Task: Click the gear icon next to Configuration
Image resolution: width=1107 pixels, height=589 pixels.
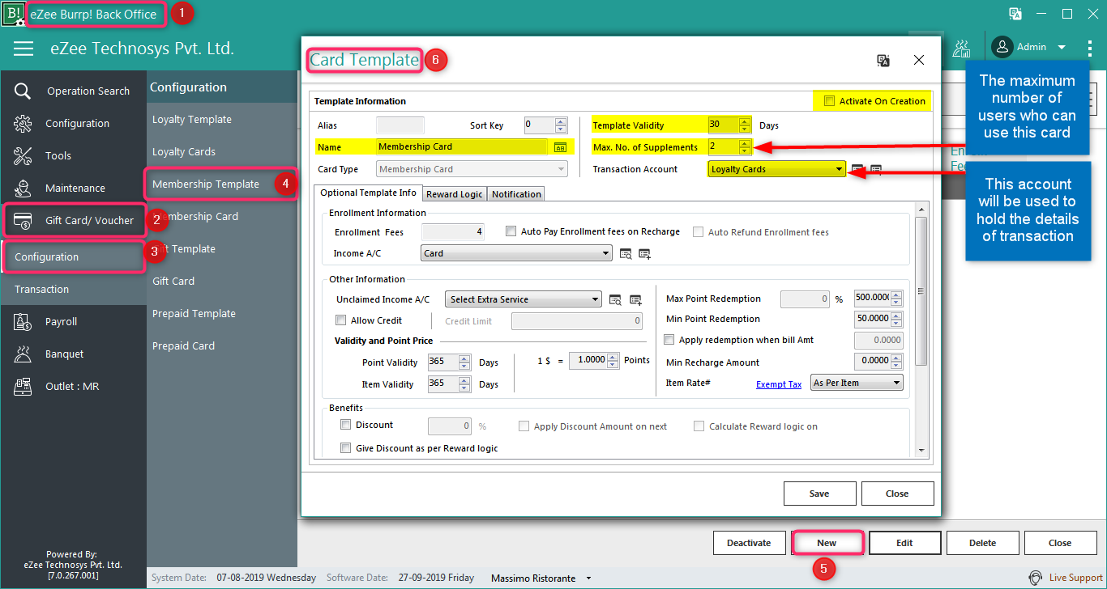Action: (x=23, y=123)
